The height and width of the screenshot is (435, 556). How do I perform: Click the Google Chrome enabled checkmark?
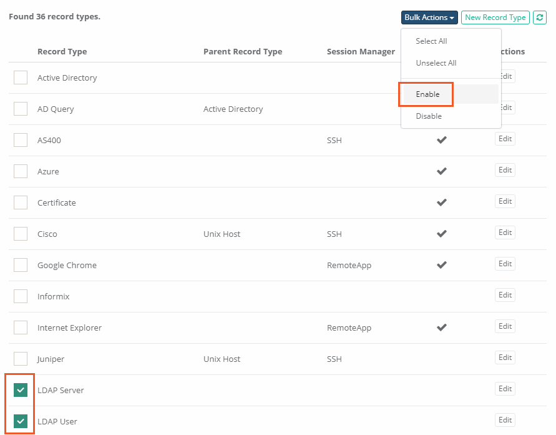point(442,265)
